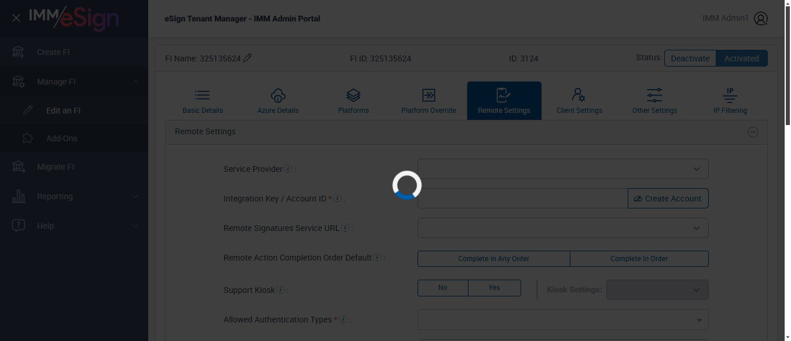Open Edit an FI in sidebar

click(74, 111)
